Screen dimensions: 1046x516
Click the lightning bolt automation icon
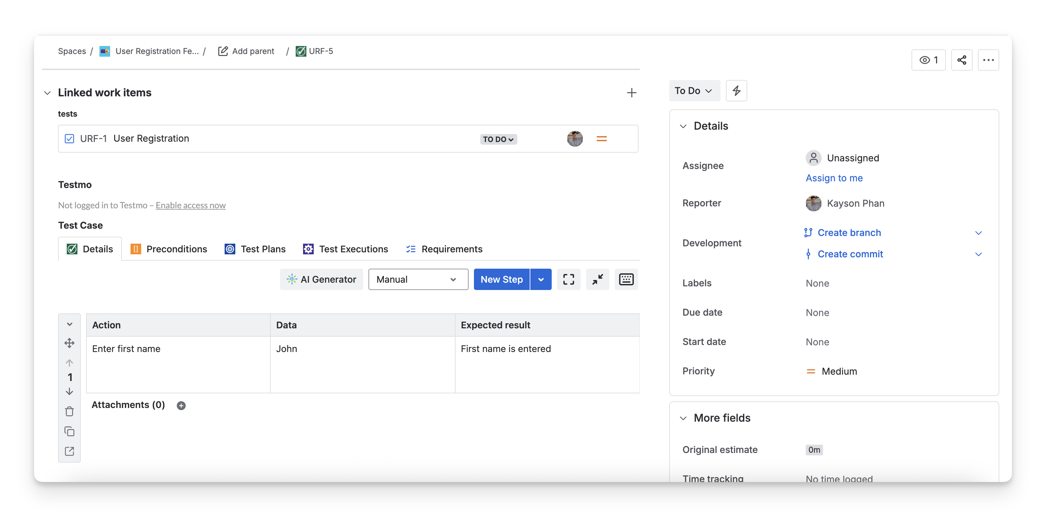736,90
